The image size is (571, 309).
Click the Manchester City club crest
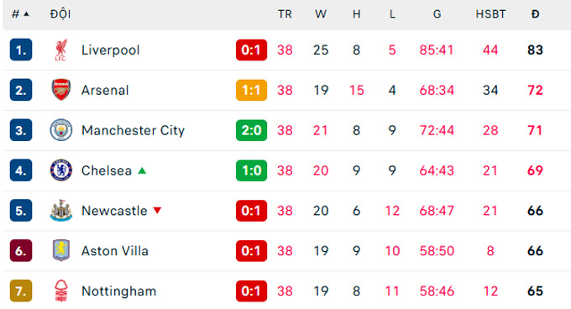click(x=60, y=130)
